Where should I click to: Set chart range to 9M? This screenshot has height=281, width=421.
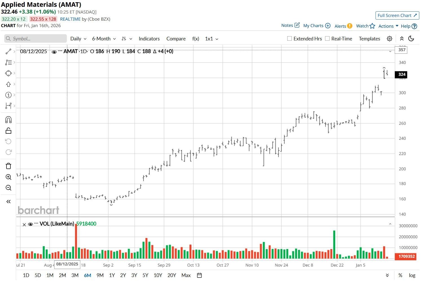[x=100, y=275]
